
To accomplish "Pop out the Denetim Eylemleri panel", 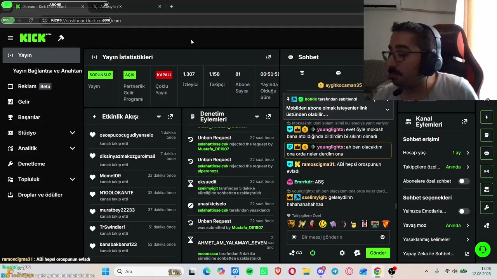I will click(268, 117).
